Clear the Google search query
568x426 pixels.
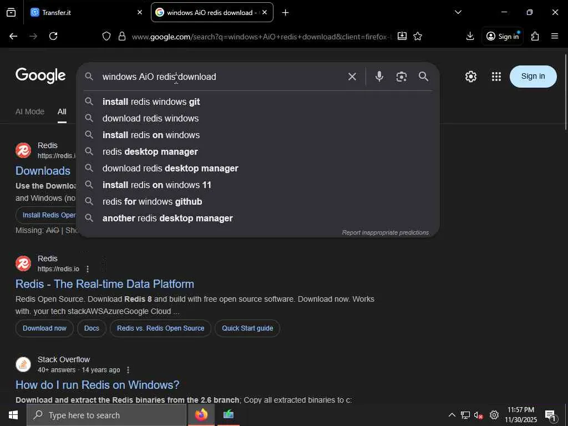352,77
